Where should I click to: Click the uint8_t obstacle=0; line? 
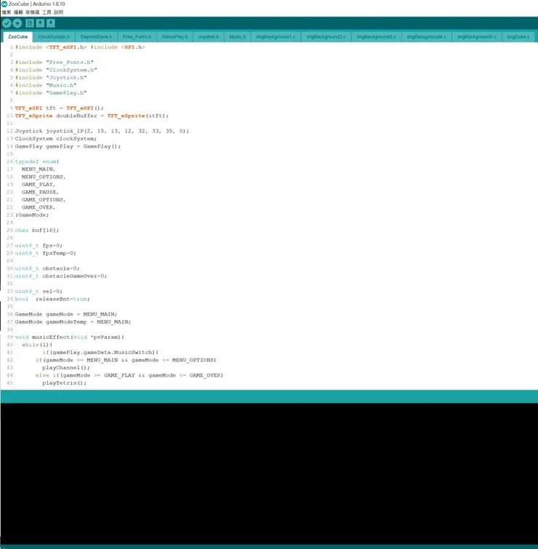click(47, 269)
